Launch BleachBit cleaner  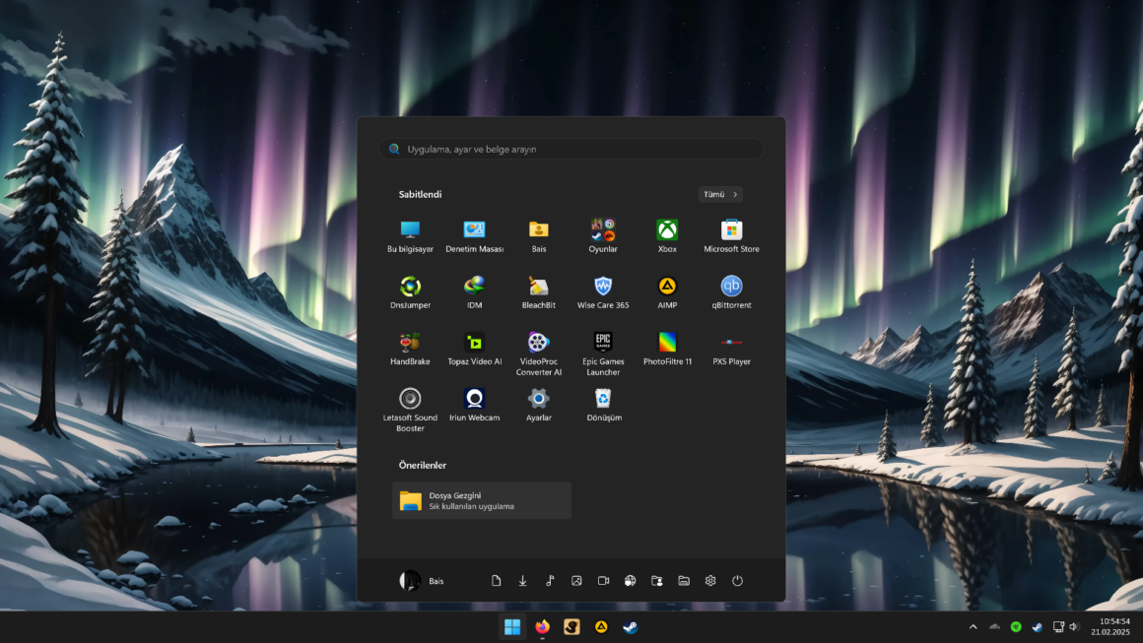pos(539,292)
